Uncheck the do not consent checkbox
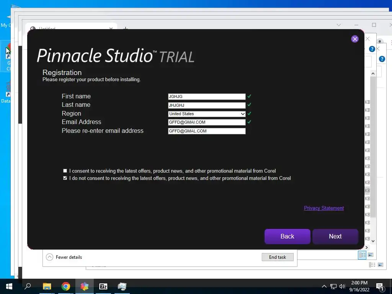The image size is (392, 294). 65,178
